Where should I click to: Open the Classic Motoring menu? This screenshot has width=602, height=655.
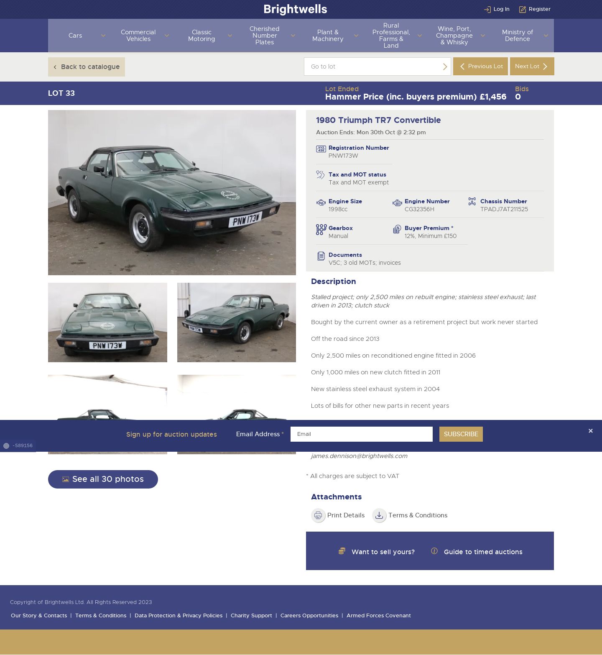coord(202,36)
